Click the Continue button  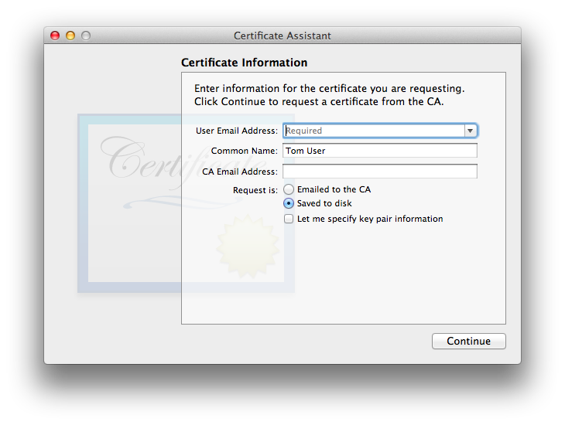click(469, 341)
